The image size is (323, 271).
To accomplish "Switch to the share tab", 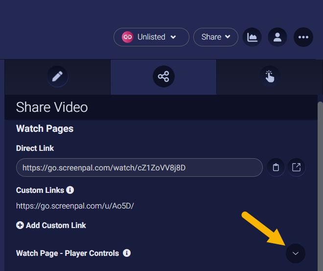I will coord(163,77).
